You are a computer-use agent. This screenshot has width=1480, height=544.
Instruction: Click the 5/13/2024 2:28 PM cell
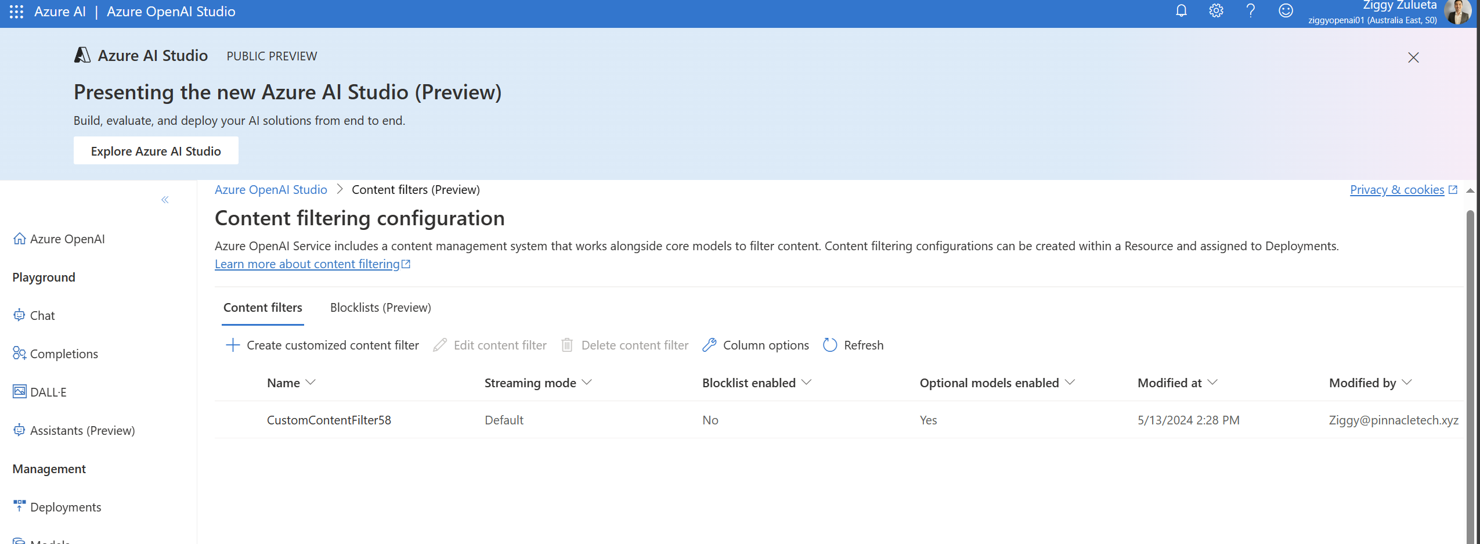tap(1188, 420)
